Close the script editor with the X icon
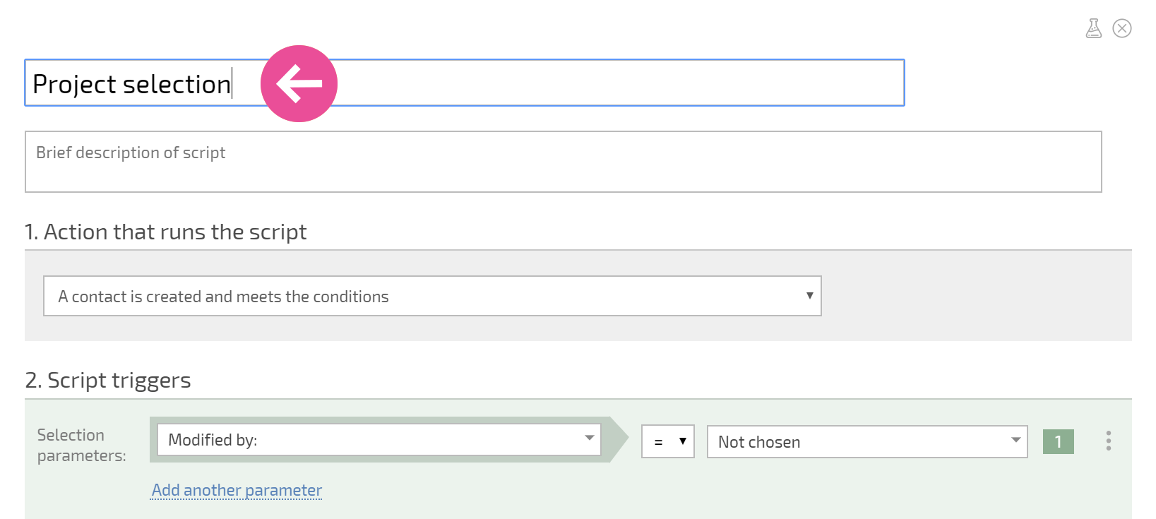This screenshot has width=1156, height=519. [x=1121, y=28]
